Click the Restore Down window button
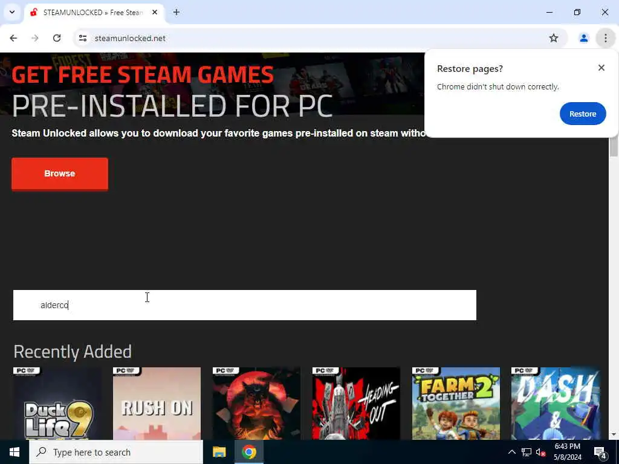619x464 pixels. (x=577, y=12)
